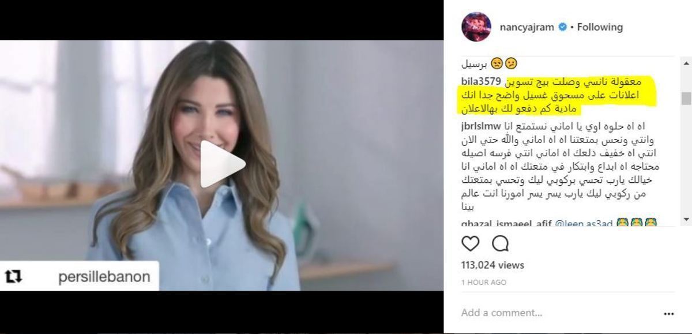Screen dimensions: 692x334
Task: Click the @leen.as3ad mention
Action: point(584,223)
